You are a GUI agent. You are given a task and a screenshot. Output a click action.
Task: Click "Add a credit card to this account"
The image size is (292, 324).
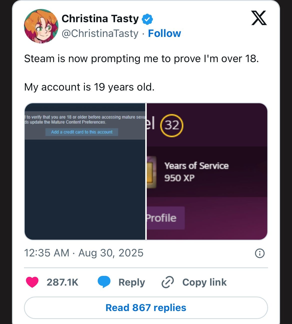tap(82, 132)
